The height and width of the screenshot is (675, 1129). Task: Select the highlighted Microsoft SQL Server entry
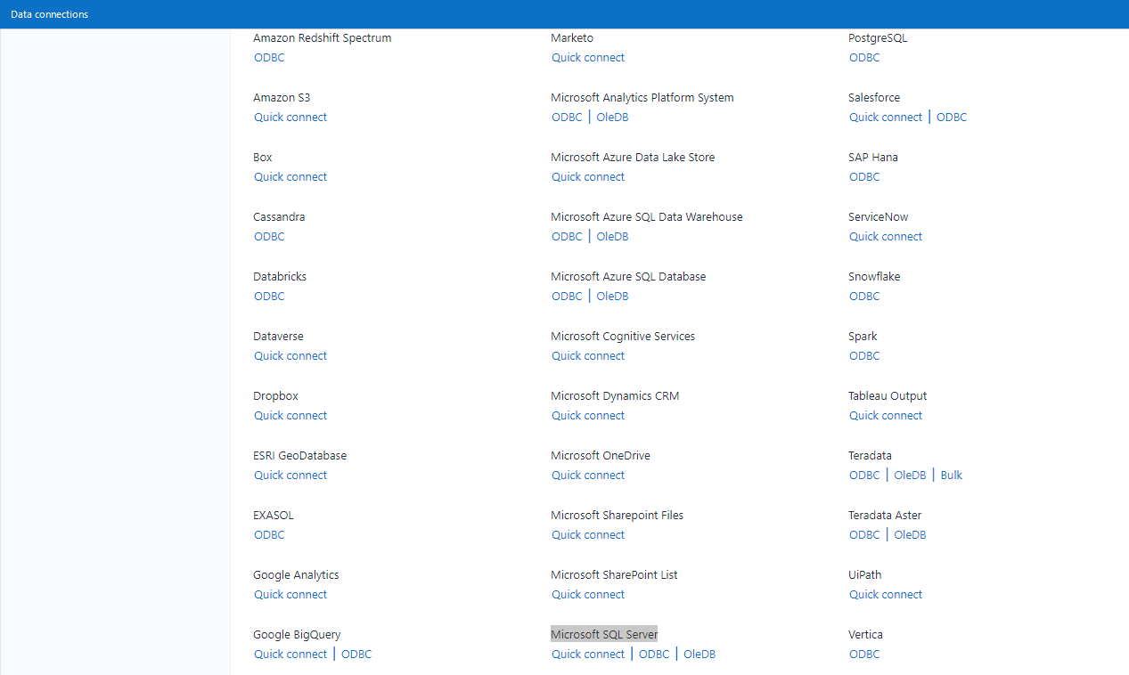(x=603, y=633)
